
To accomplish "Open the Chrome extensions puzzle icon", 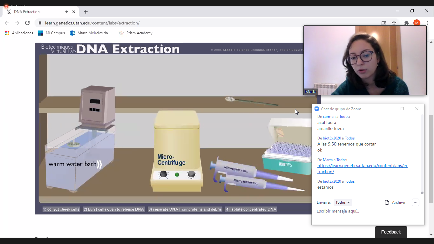I will pos(406,23).
